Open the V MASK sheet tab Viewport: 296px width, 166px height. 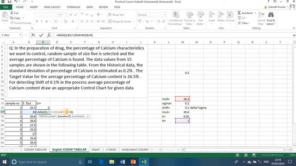pos(111,149)
